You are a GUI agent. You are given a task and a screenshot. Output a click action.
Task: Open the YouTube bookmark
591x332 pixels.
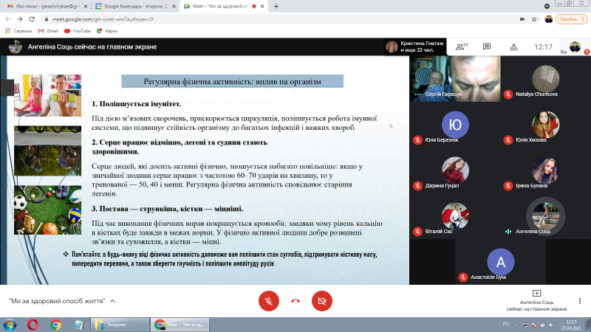pyautogui.click(x=78, y=31)
